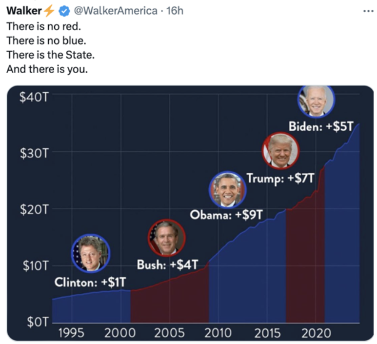Select the "Obama: +$9T" chart label
The height and width of the screenshot is (344, 377).
(x=226, y=214)
